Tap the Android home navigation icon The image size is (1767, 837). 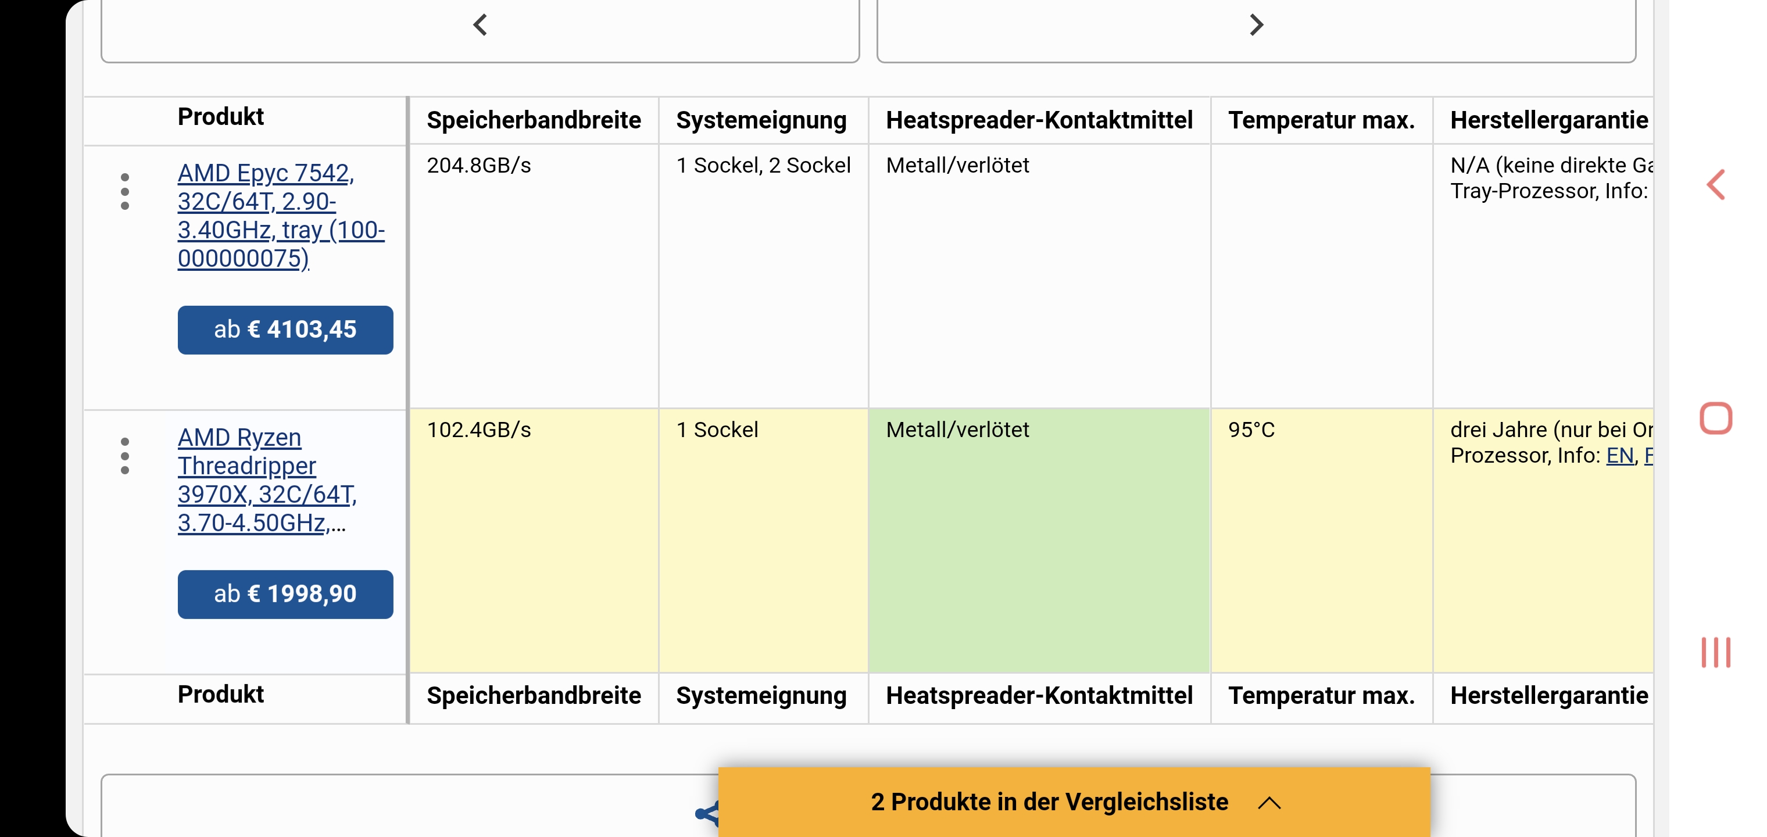click(x=1716, y=418)
